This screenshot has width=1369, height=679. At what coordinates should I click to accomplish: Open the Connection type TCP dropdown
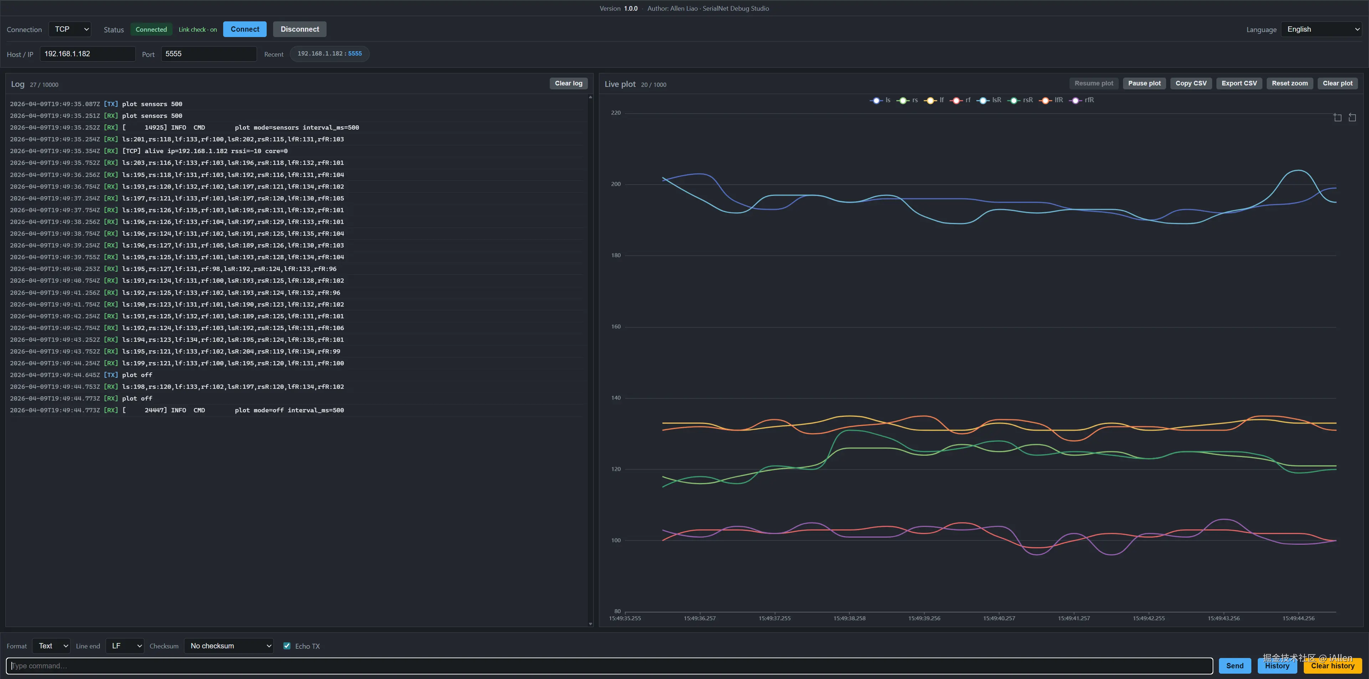pyautogui.click(x=70, y=29)
